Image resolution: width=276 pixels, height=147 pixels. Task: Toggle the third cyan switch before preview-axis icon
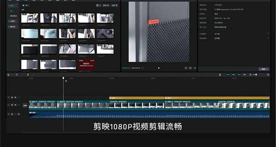(239, 75)
